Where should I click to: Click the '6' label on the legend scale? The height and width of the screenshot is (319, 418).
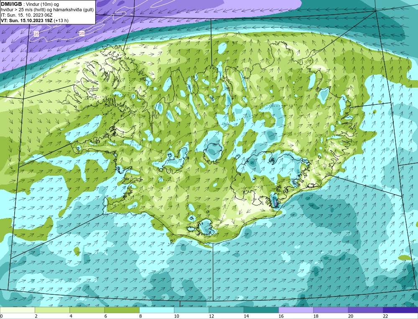point(106,316)
